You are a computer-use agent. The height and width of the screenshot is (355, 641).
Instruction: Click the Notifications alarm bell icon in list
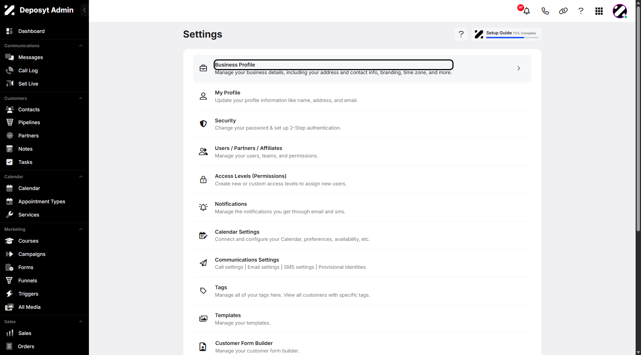[203, 207]
